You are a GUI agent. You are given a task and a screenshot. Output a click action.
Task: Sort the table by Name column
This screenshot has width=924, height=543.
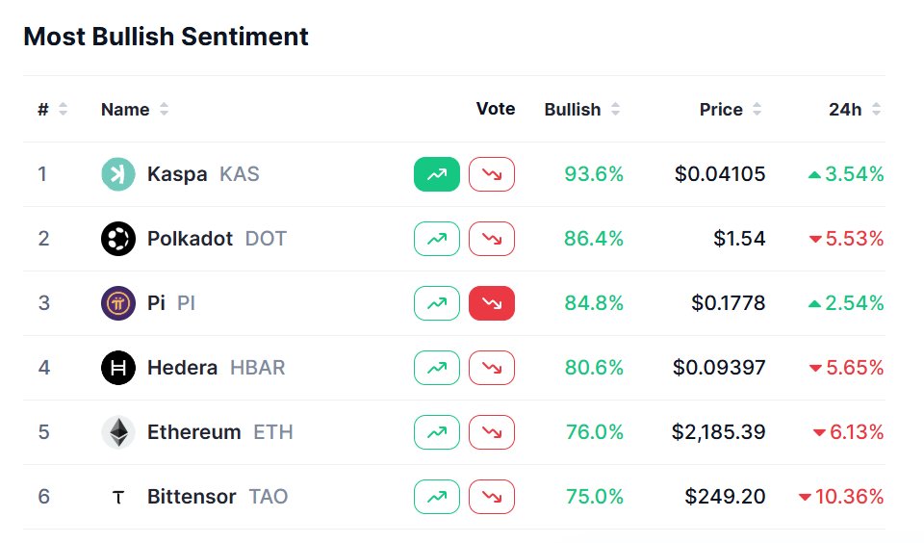coord(135,110)
